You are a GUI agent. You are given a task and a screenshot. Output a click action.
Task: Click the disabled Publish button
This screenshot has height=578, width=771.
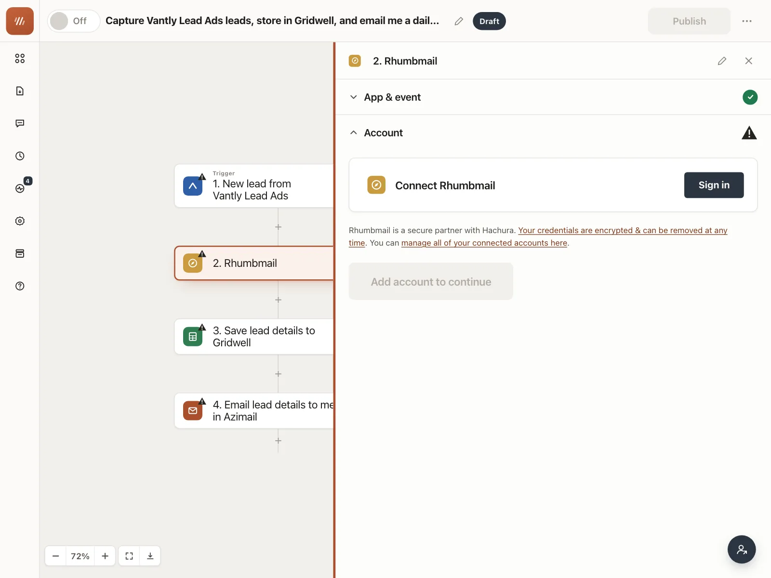click(x=689, y=21)
